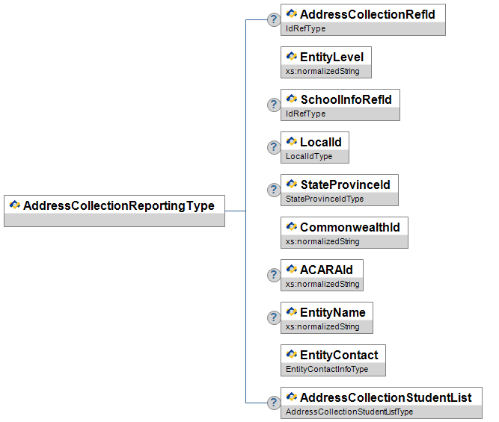Click the AddressCollectionStudentListType type label
Image resolution: width=499 pixels, height=422 pixels.
(x=349, y=412)
